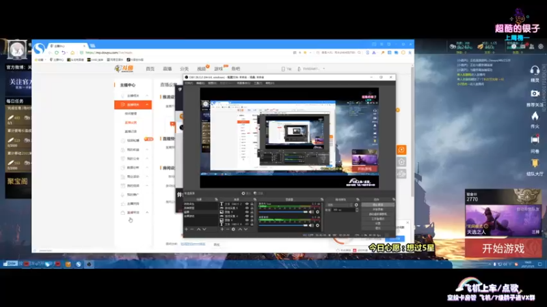547x307 pixels.
Task: Click the browser back arrow
Action: click(x=50, y=53)
